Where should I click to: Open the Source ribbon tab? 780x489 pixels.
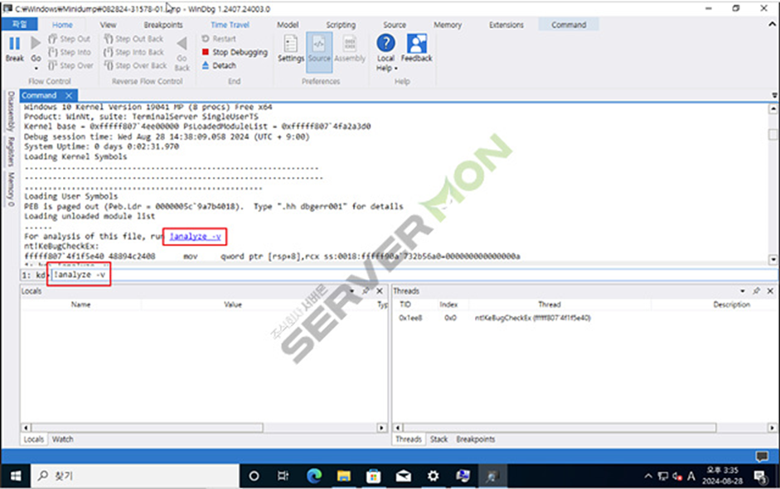(x=395, y=25)
